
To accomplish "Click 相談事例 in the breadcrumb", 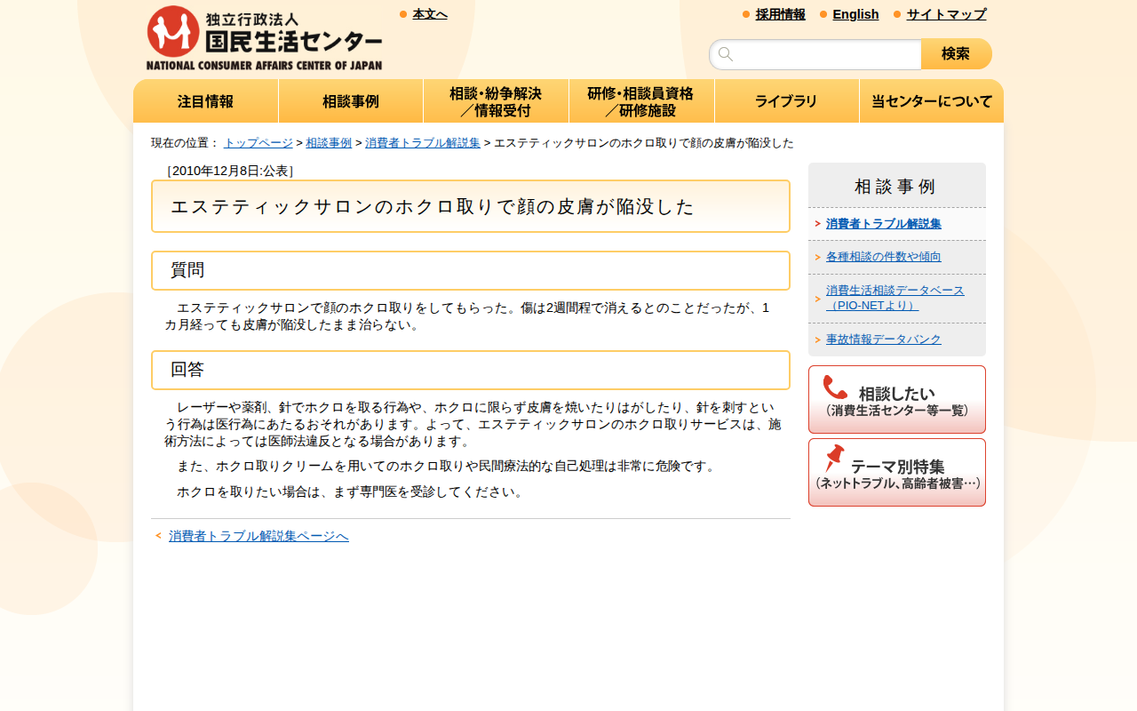I will [x=329, y=143].
